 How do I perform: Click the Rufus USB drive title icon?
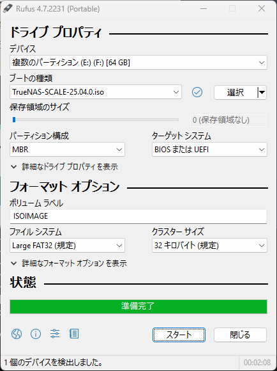[x=8, y=9]
